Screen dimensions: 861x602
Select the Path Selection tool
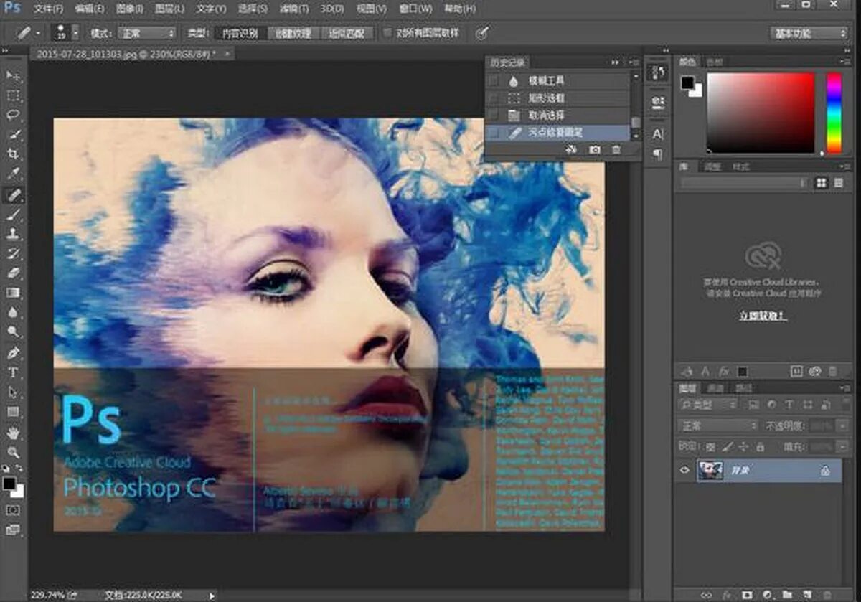point(14,392)
